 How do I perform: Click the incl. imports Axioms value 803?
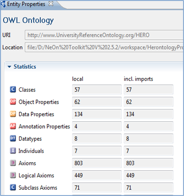[149, 163]
